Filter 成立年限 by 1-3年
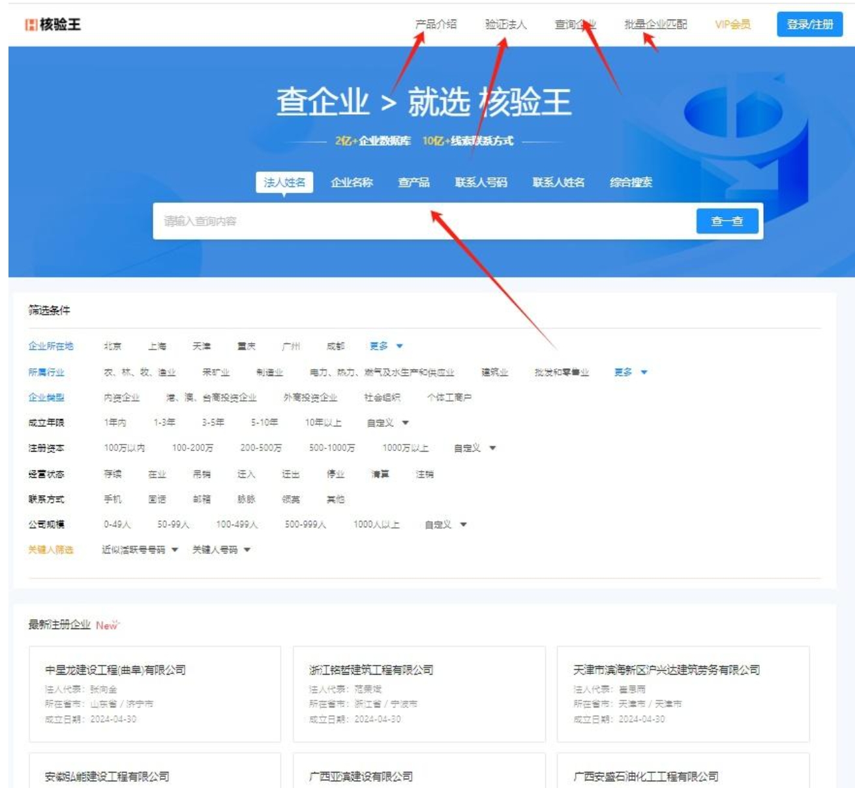 pyautogui.click(x=164, y=423)
